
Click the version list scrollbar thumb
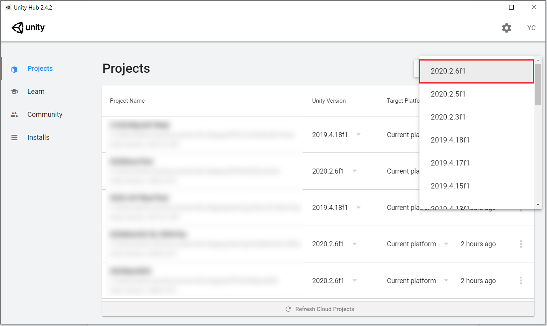tap(538, 84)
